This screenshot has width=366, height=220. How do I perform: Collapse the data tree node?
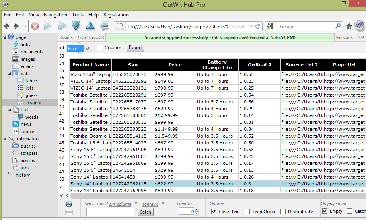pos(10,74)
